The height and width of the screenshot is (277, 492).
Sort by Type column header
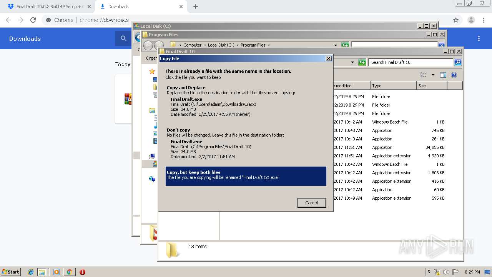click(x=393, y=86)
